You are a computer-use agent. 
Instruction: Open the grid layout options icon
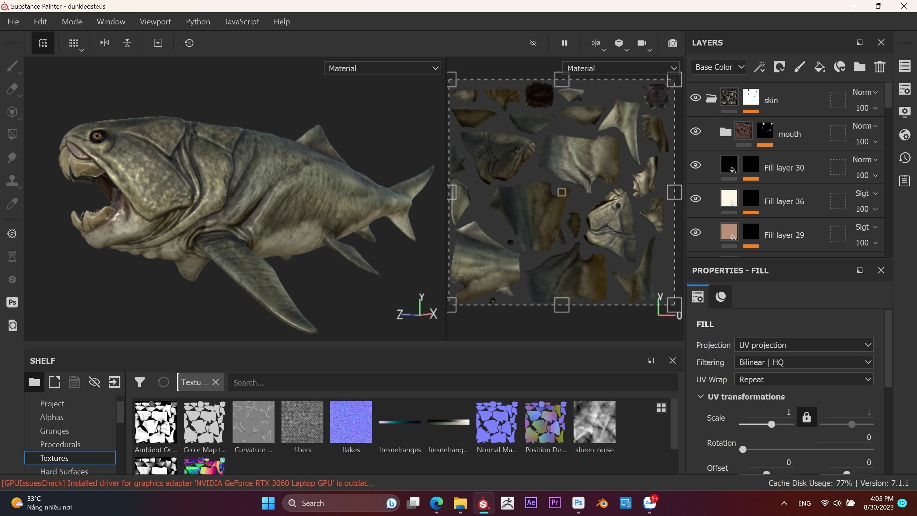click(74, 43)
